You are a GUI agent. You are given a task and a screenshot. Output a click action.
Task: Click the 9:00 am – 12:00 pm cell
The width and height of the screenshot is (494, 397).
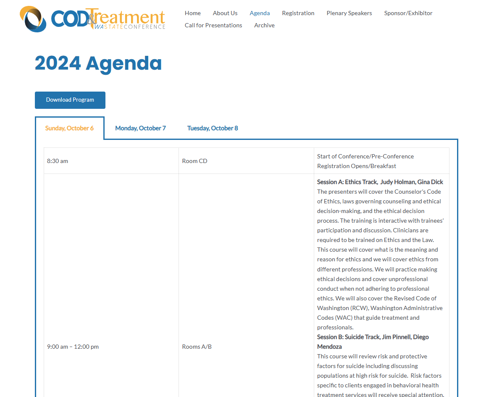(73, 347)
